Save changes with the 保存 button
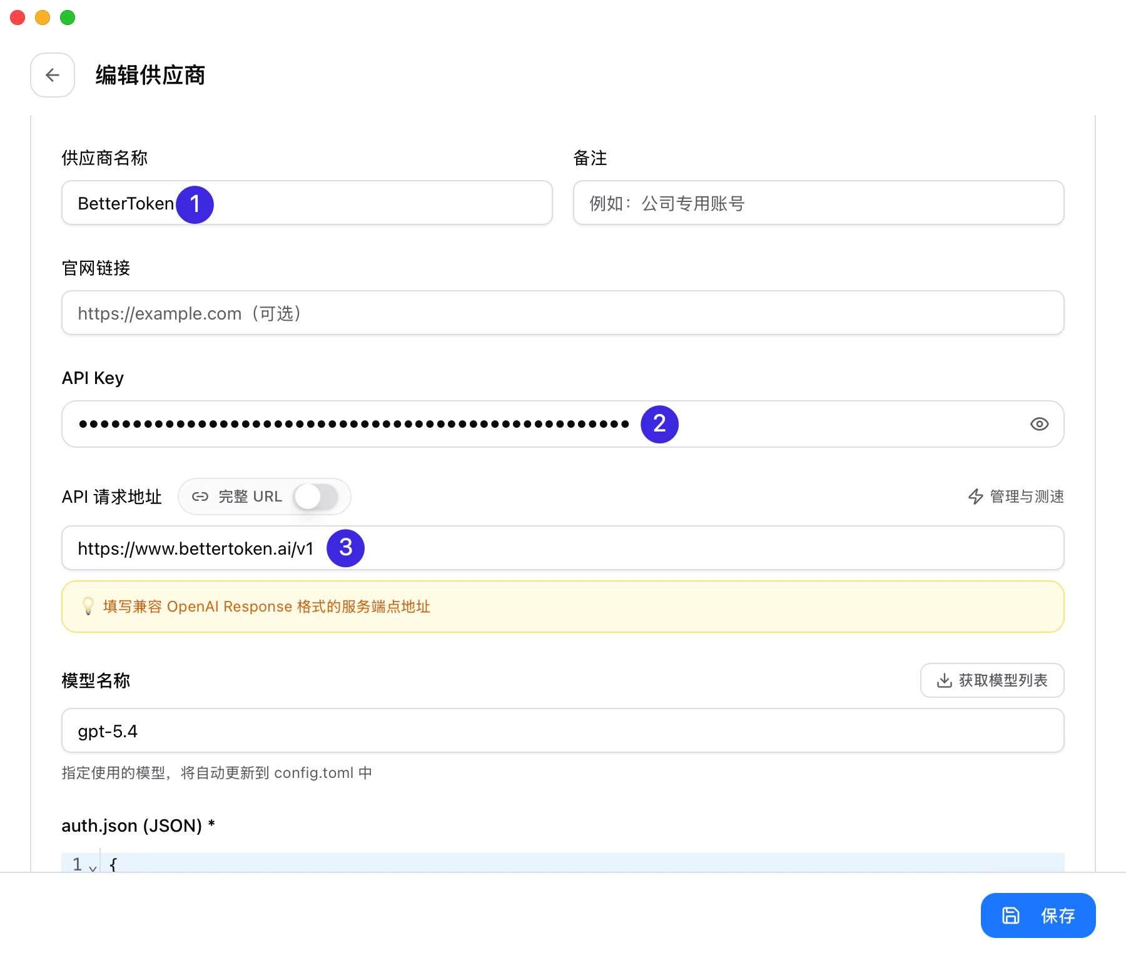 [x=1038, y=915]
